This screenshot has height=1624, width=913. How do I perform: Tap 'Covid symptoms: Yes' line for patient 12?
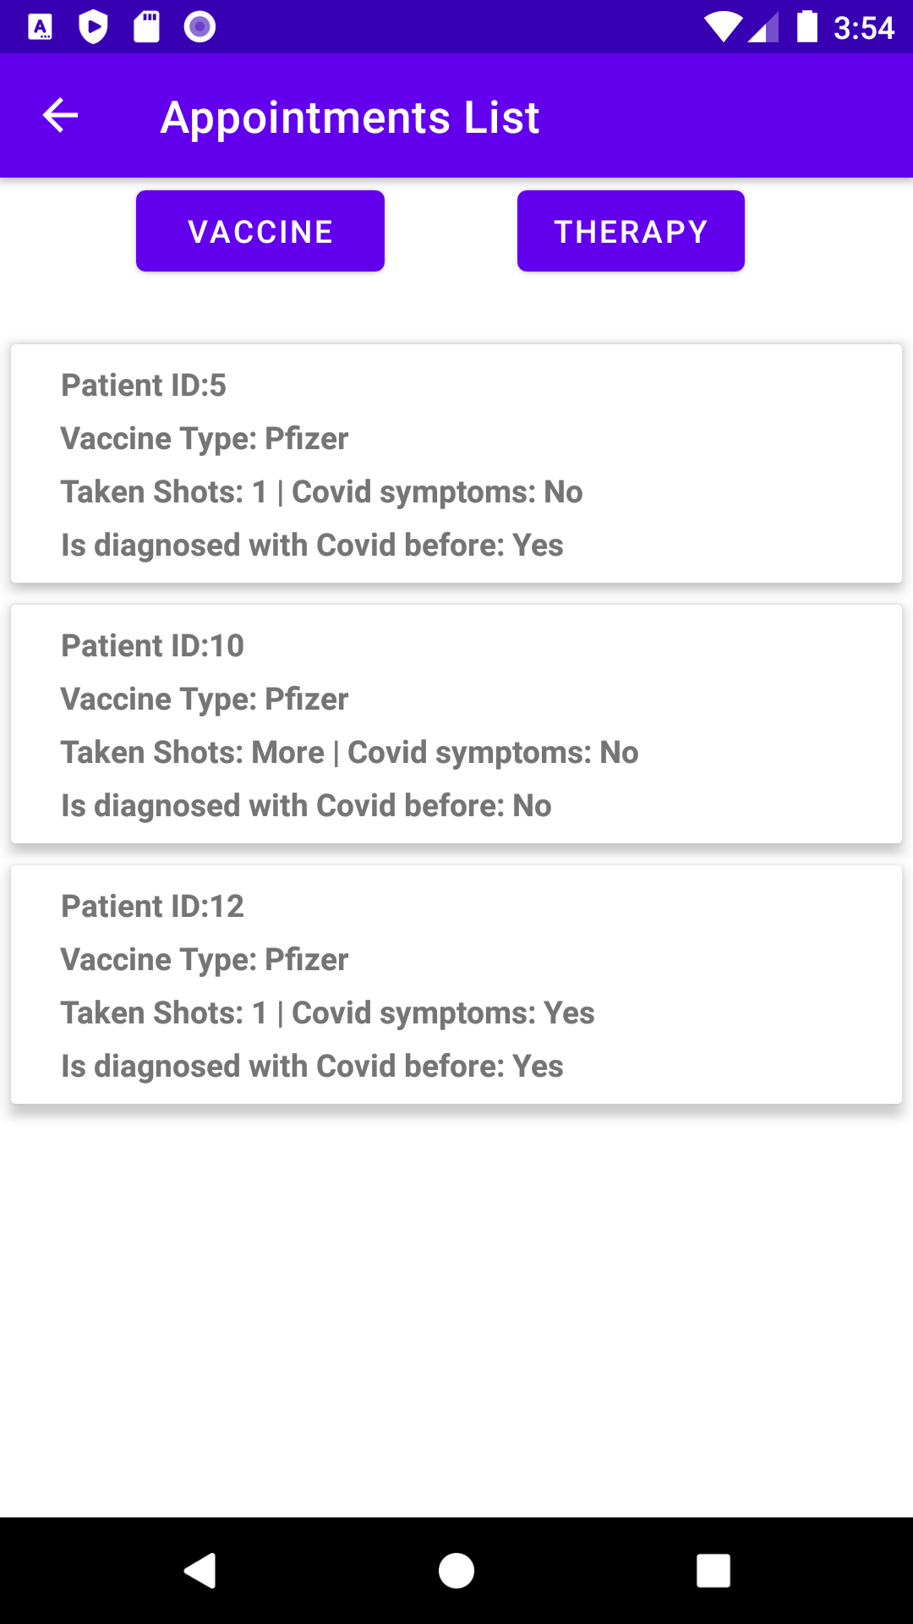click(x=443, y=1013)
